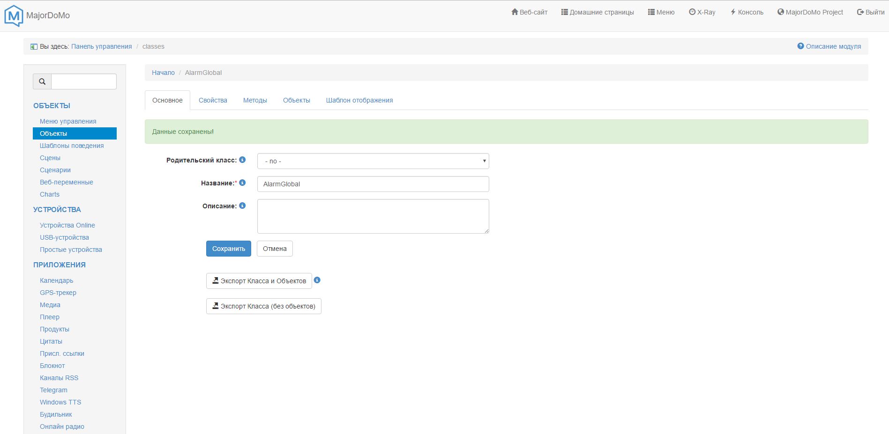
Task: Open Календарь in the sidebar
Action: (57, 280)
